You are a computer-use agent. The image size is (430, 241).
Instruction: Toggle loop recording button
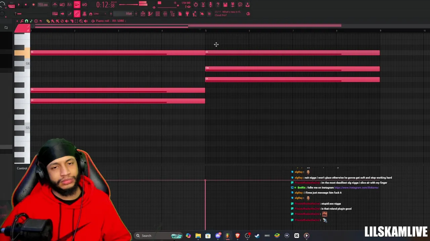[84, 5]
